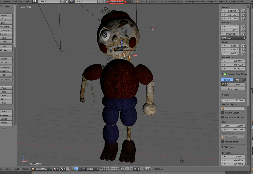Toggle the 3D manipulator axis icon
Screen dimensions: 253x174
[x=72, y=169]
